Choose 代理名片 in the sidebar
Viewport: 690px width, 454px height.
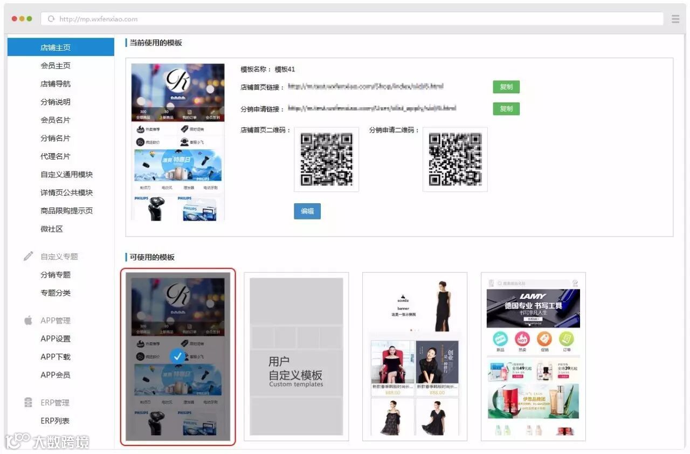click(56, 156)
